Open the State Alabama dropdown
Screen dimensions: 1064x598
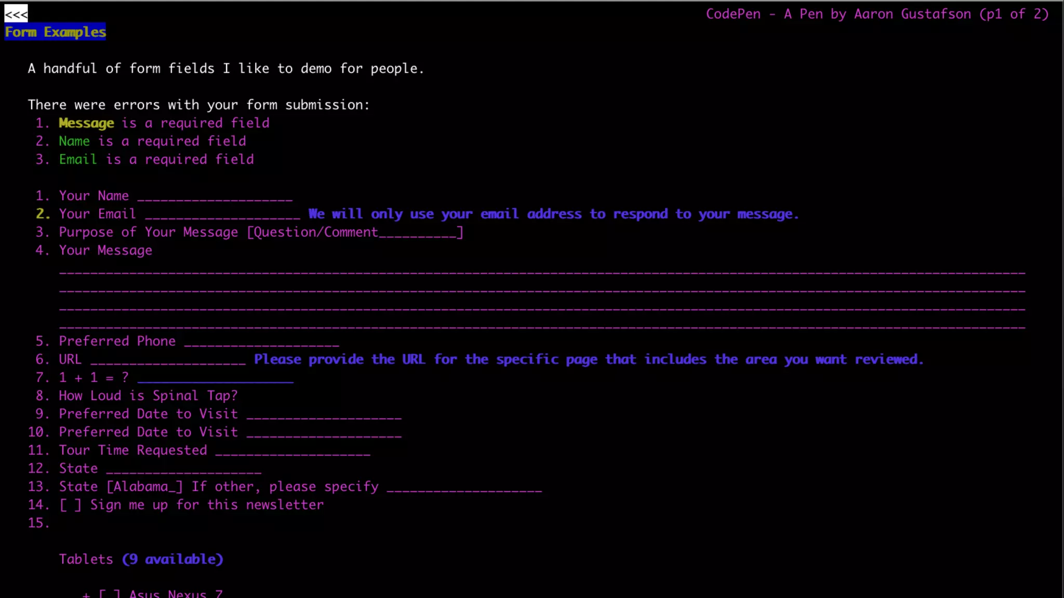pyautogui.click(x=144, y=487)
